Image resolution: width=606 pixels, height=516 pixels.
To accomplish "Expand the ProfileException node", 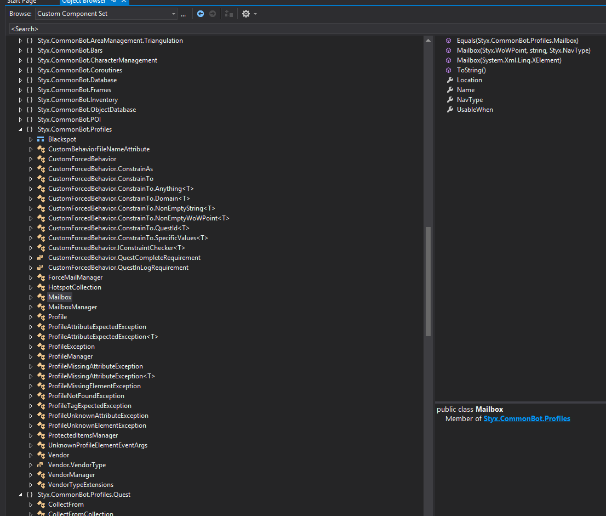I will [31, 347].
